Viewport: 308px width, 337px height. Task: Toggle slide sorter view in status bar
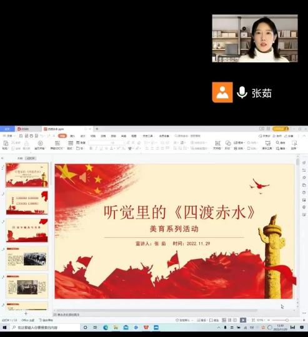229,320
